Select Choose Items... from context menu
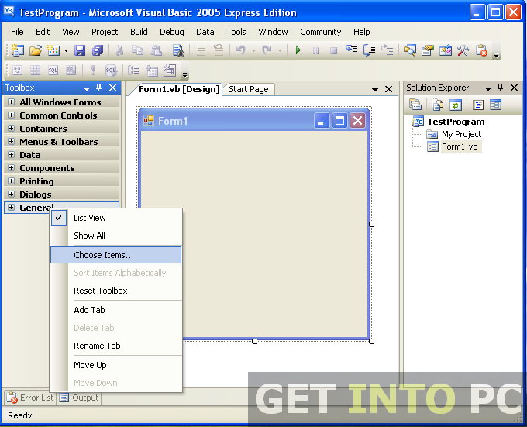 coord(104,255)
